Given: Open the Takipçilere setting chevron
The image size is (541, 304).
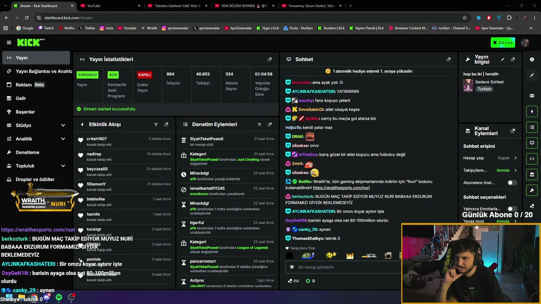Looking at the screenshot, I should tap(515, 170).
